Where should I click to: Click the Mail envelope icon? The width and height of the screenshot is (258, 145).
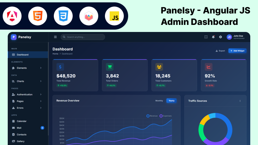pyautogui.click(x=13, y=128)
